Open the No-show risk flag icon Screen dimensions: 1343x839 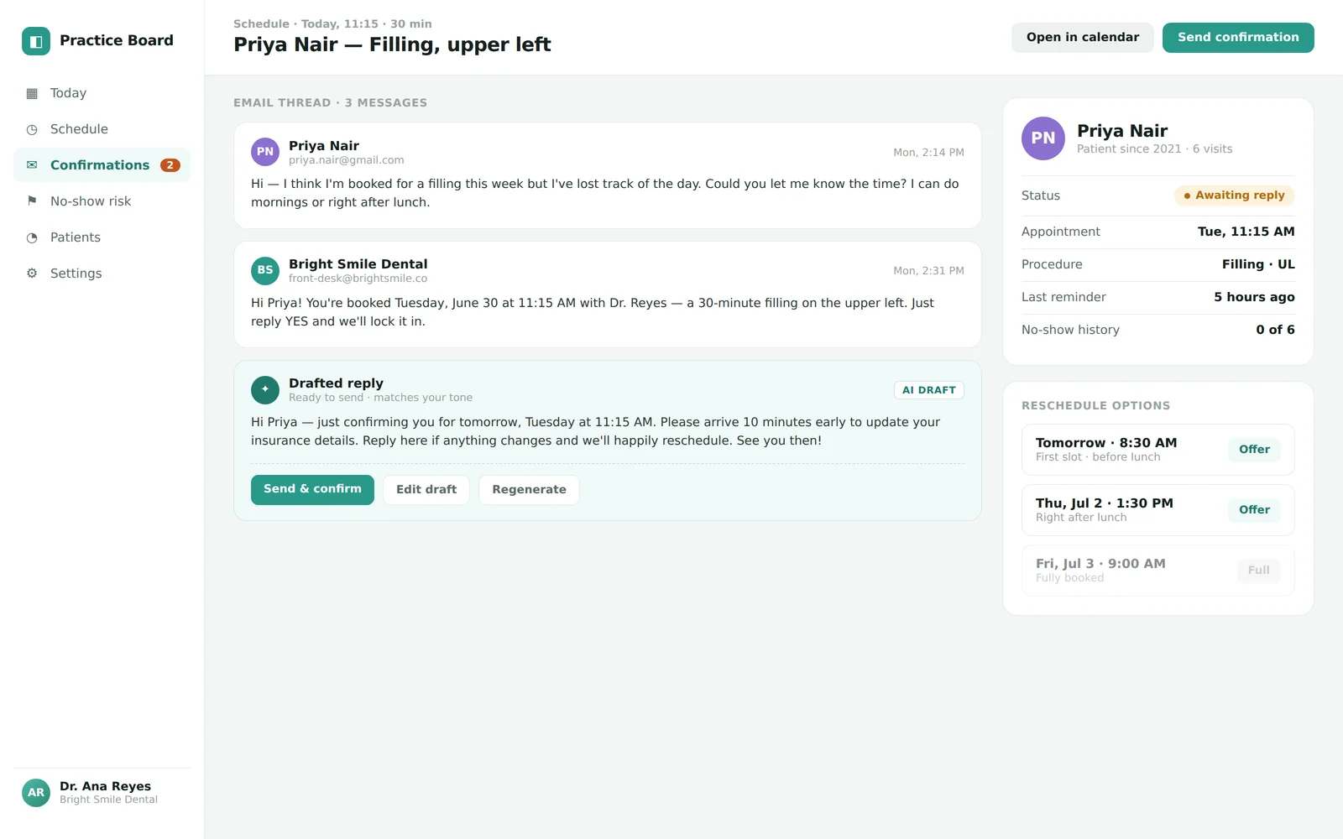[x=32, y=201]
